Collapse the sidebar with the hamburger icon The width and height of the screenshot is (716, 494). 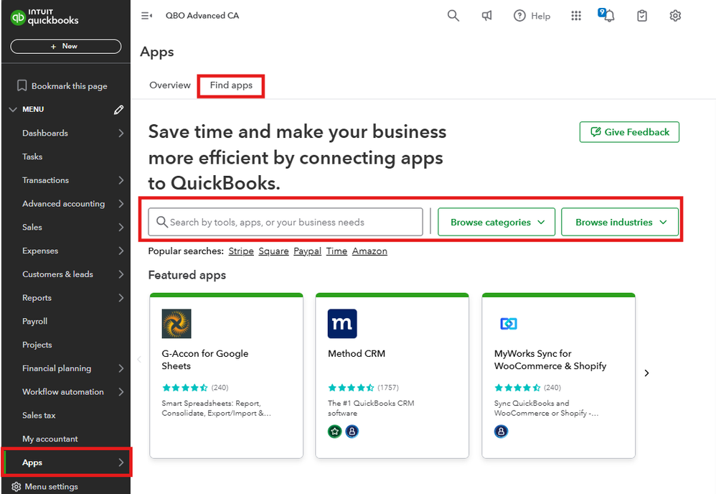tap(148, 15)
